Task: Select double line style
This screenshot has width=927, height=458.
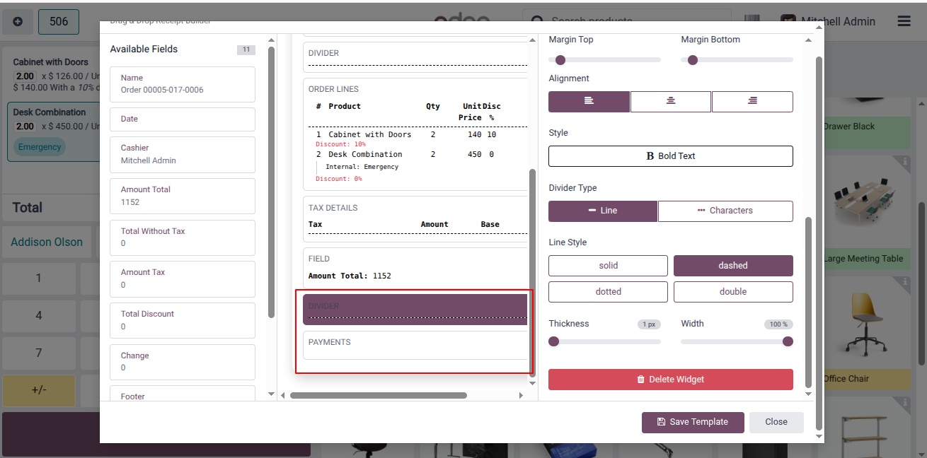Action: coord(733,291)
